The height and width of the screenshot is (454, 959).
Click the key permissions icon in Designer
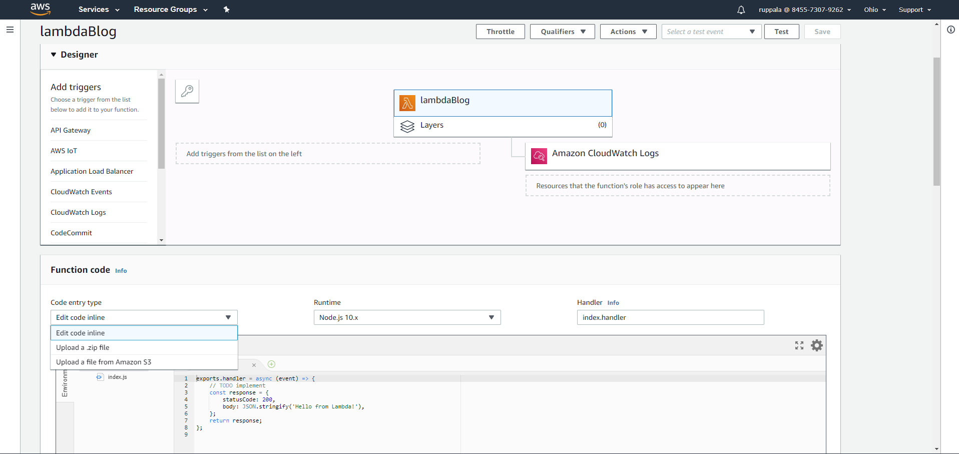187,91
